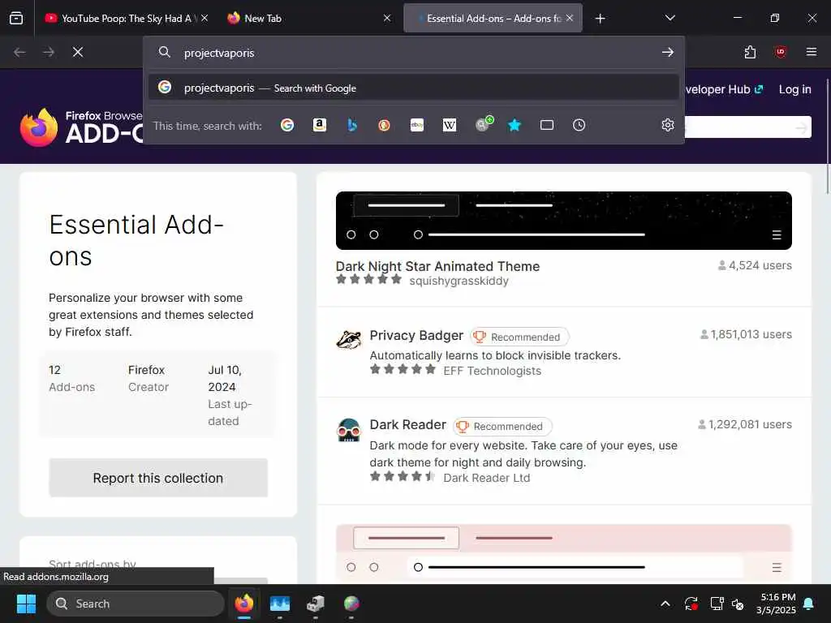Viewport: 831px width, 623px height.
Task: Click Log in link
Action: (795, 89)
